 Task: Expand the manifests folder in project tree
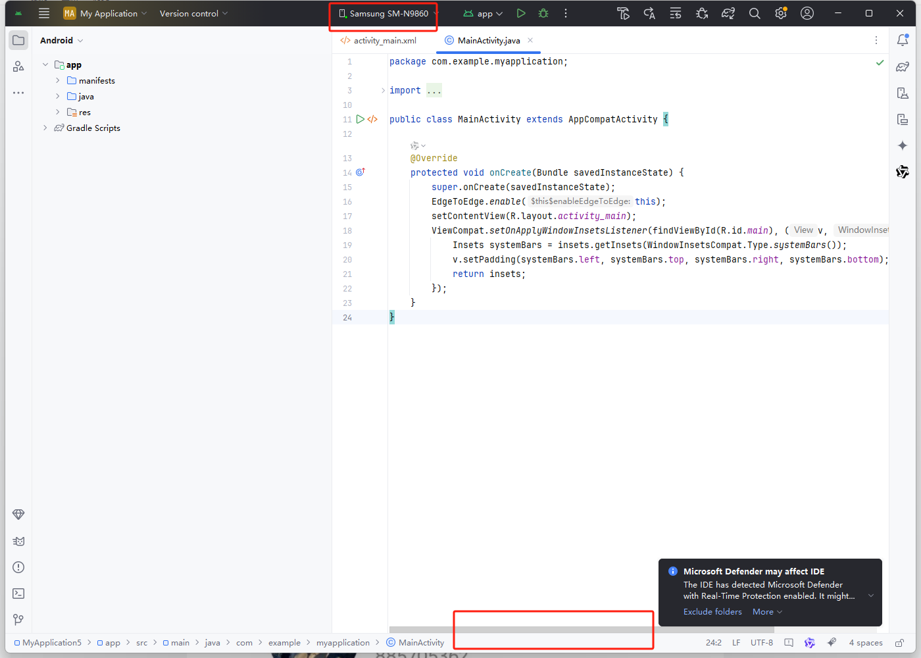pos(59,80)
